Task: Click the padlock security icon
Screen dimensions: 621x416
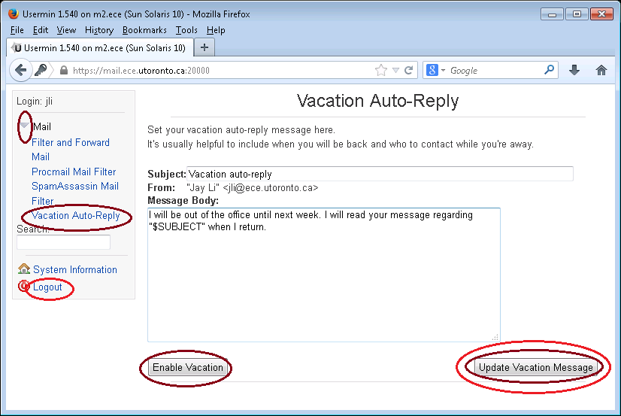Action: [x=63, y=71]
